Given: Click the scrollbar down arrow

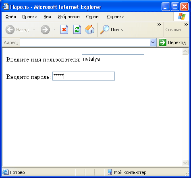Looking at the screenshot, I should tap(185, 163).
